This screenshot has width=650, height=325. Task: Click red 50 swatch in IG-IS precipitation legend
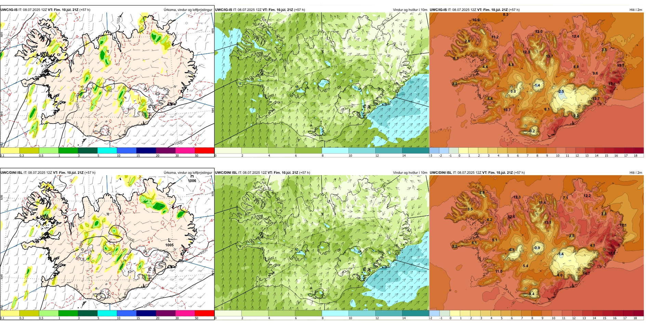[x=205, y=150]
